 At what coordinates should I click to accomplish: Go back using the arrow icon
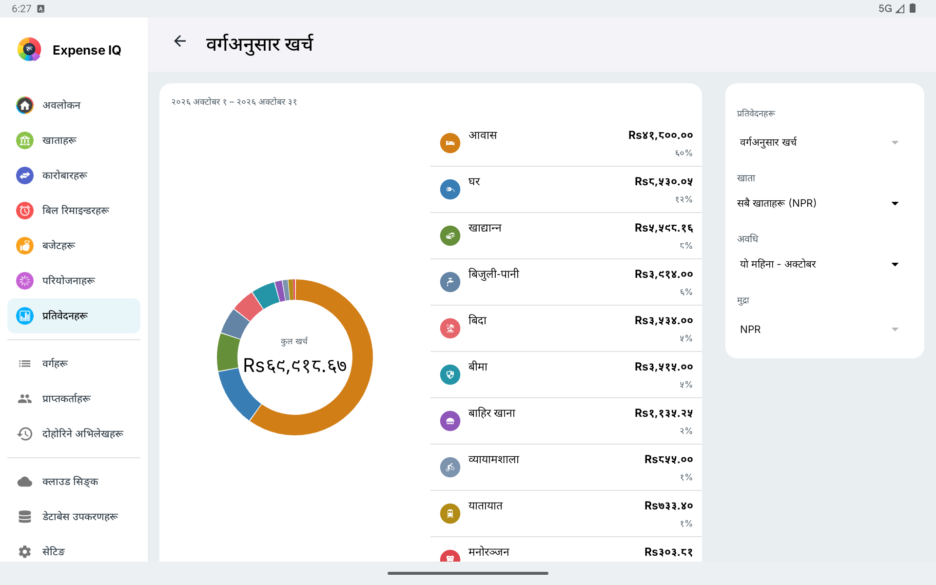pos(180,41)
